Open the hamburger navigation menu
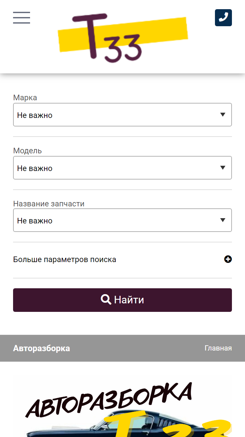245x437 pixels. click(22, 18)
